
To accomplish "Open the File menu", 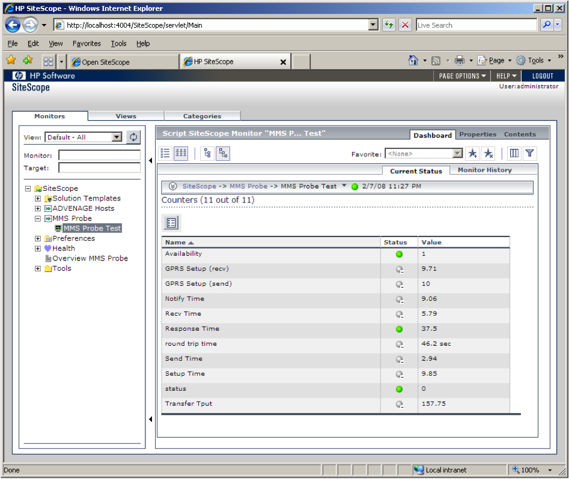I will coord(13,43).
